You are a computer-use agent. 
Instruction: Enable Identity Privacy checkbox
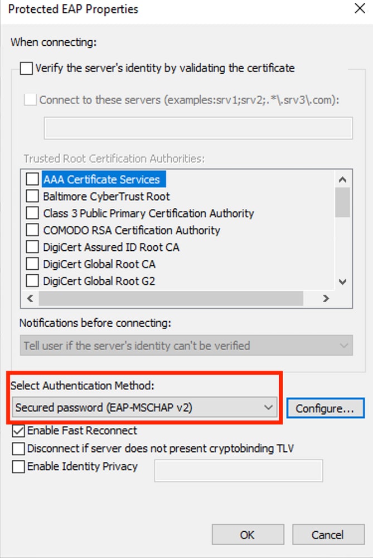[x=18, y=466]
